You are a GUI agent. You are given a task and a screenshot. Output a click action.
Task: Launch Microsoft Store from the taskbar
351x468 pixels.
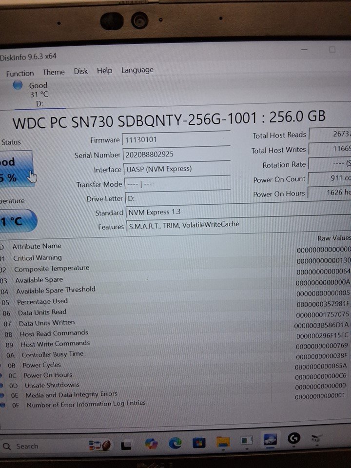(x=199, y=443)
